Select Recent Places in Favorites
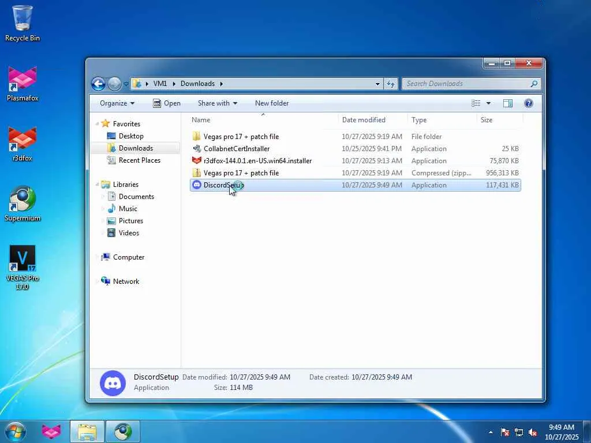The image size is (591, 443). click(140, 160)
